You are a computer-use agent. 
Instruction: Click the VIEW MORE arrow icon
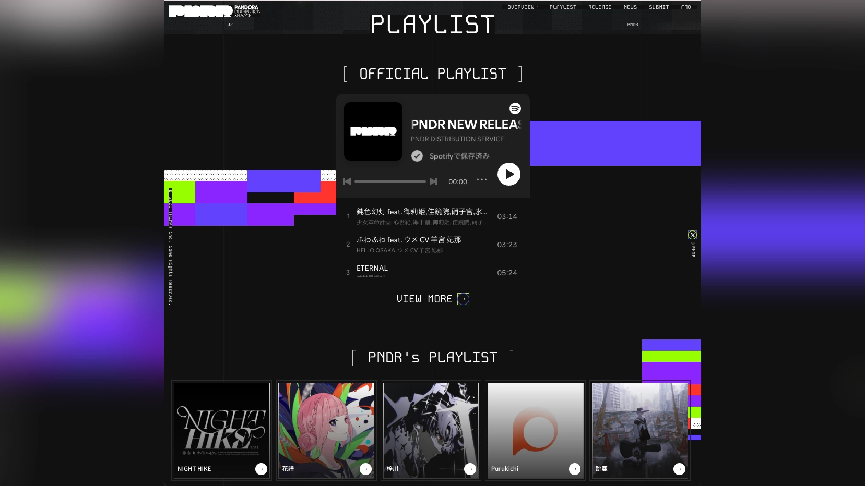tap(463, 299)
